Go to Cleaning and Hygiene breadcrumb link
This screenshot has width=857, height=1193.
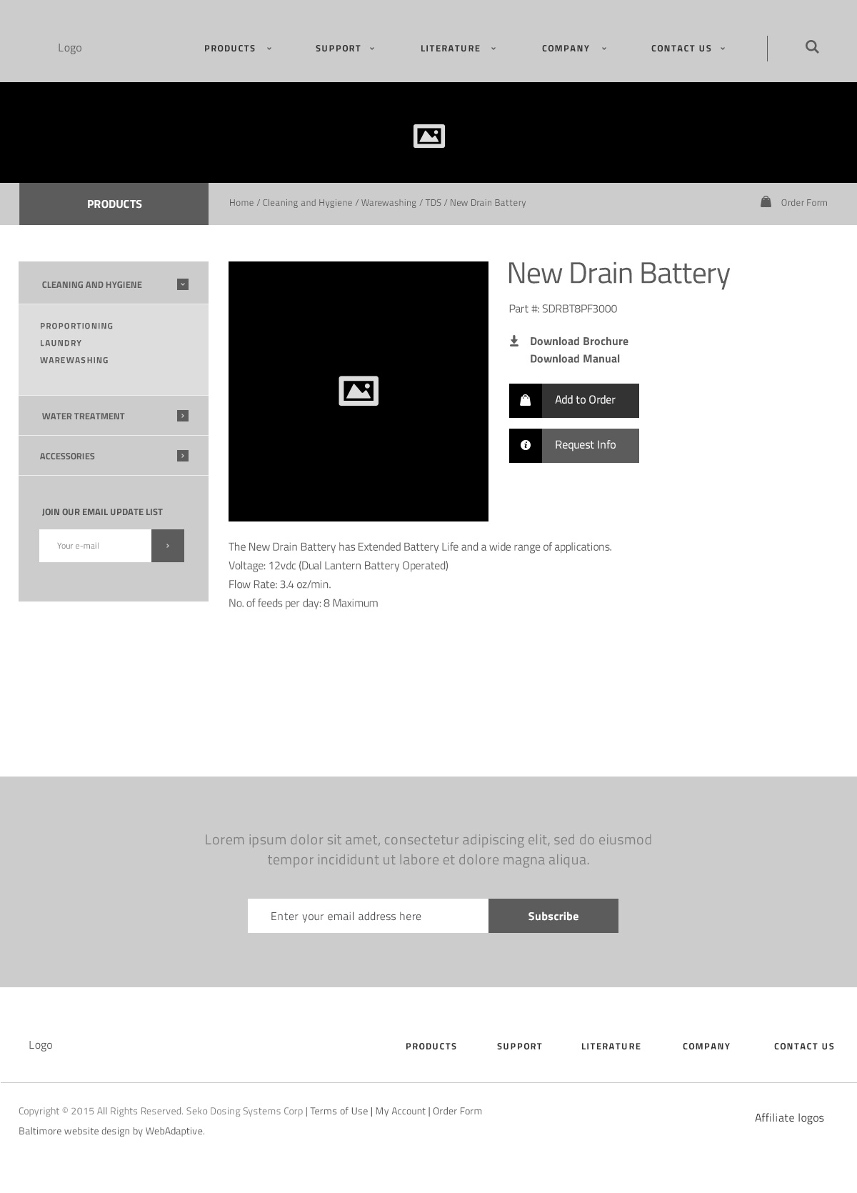click(307, 202)
